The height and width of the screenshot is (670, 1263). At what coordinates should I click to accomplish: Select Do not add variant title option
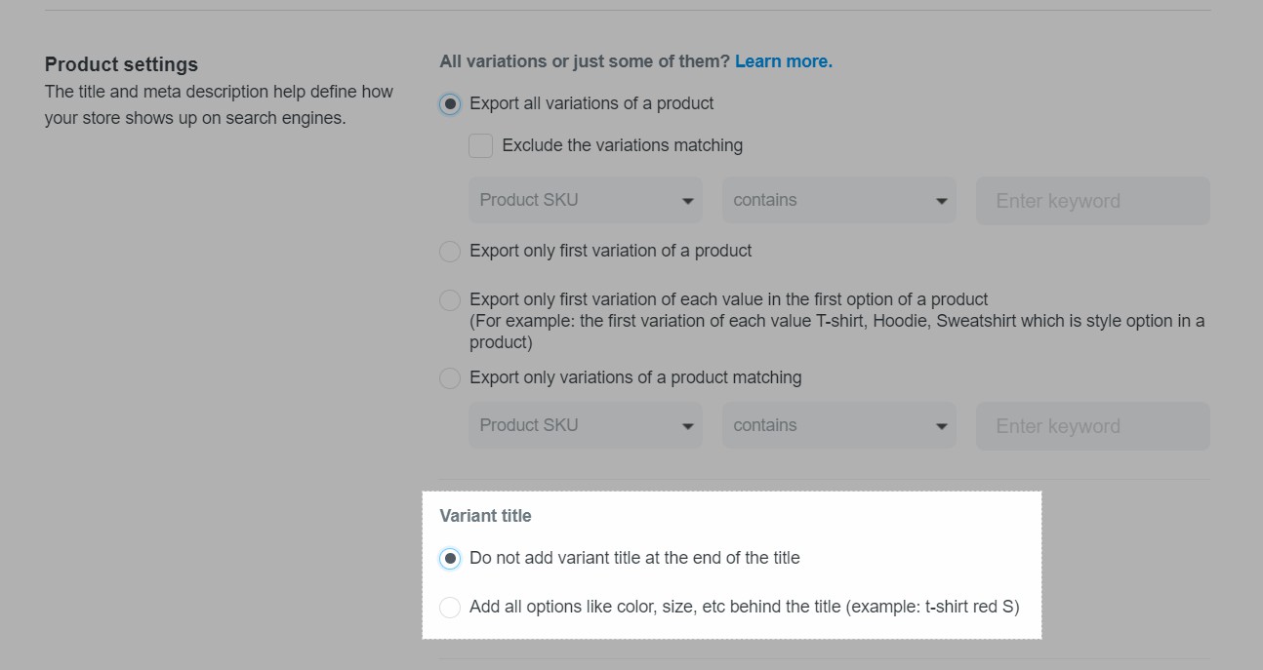[450, 559]
